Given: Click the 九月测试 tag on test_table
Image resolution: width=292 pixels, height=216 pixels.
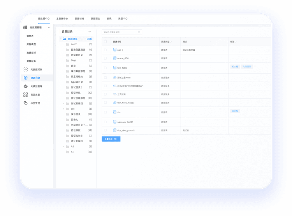Looking at the screenshot, I should pos(247,67).
